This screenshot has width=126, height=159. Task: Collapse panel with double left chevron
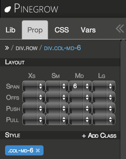(120, 29)
